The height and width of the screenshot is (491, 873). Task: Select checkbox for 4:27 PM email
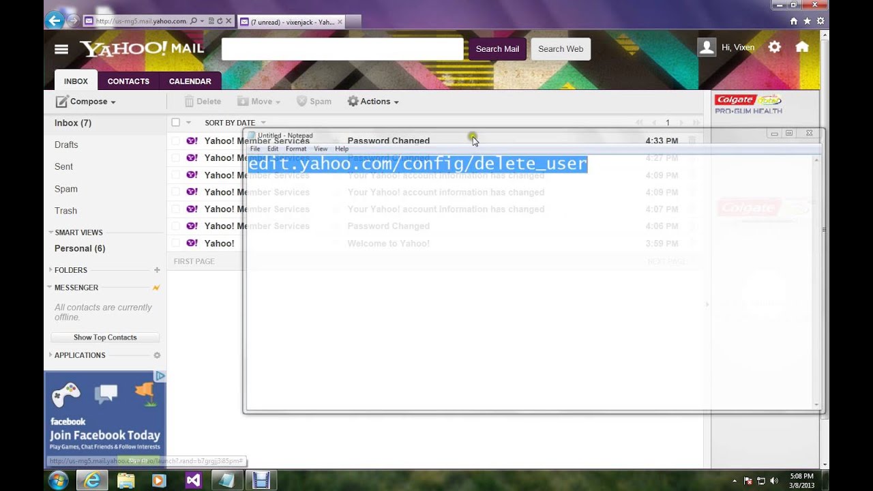[x=175, y=158]
